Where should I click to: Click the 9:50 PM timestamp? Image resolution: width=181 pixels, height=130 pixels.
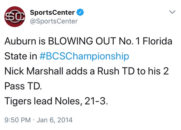(18, 120)
